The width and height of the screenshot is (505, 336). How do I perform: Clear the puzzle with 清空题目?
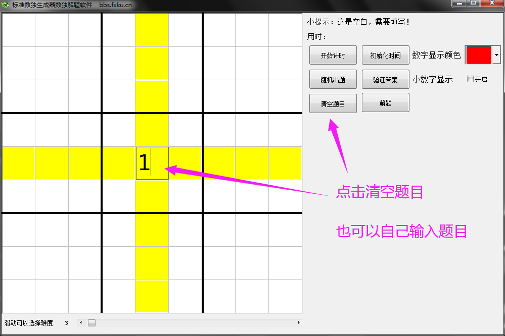pos(333,103)
